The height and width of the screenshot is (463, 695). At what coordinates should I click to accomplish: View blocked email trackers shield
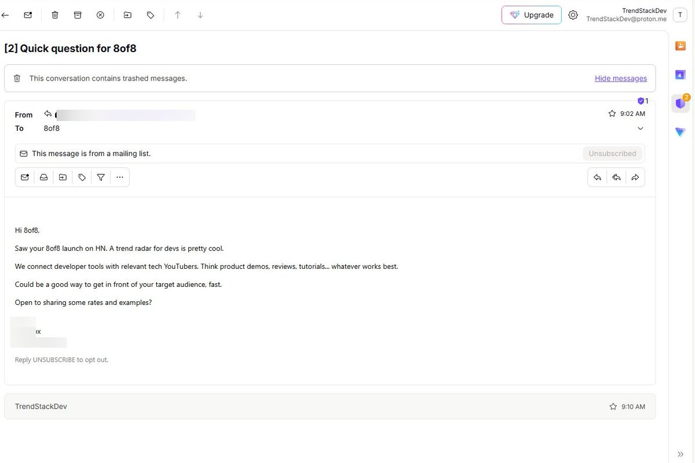[x=643, y=101]
